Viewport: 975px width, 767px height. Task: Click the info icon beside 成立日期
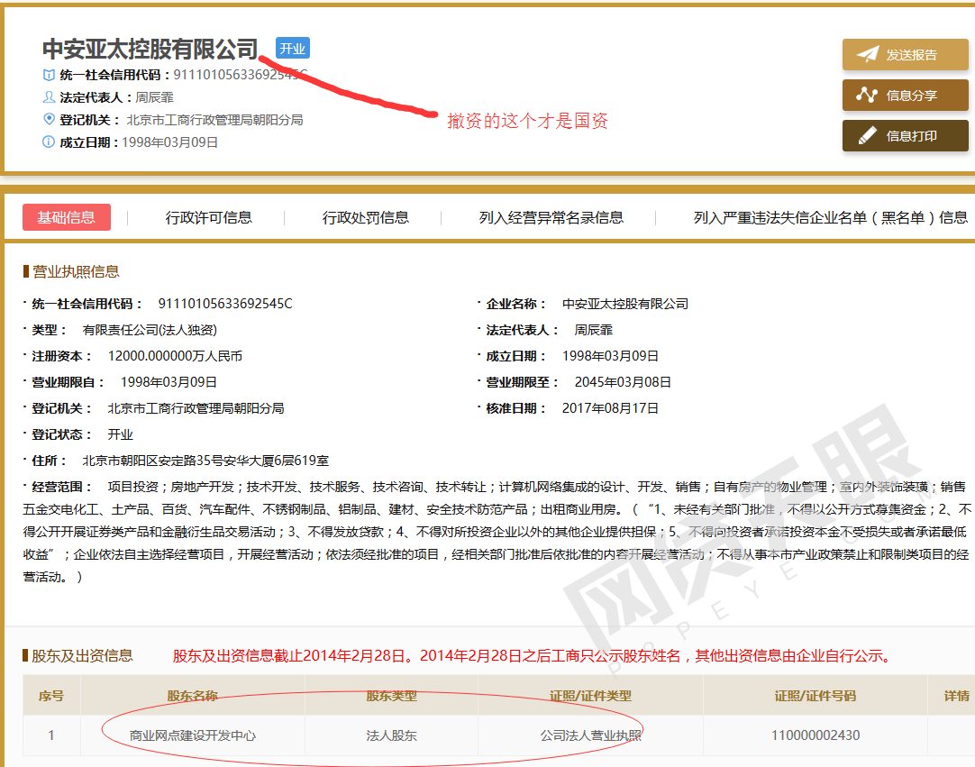coord(49,142)
